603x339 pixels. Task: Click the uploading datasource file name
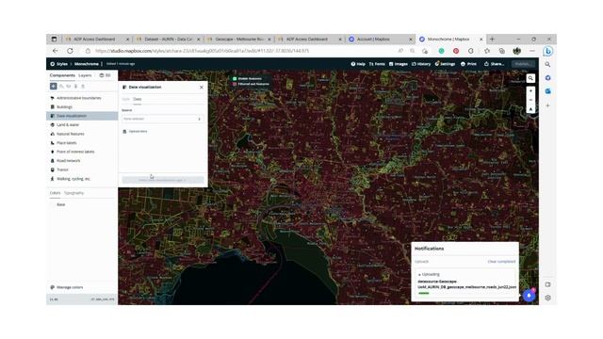(x=467, y=284)
